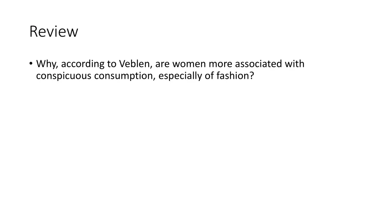The image size is (380, 213).
Task: Click the question mark ending the bullet
Action: pos(252,76)
